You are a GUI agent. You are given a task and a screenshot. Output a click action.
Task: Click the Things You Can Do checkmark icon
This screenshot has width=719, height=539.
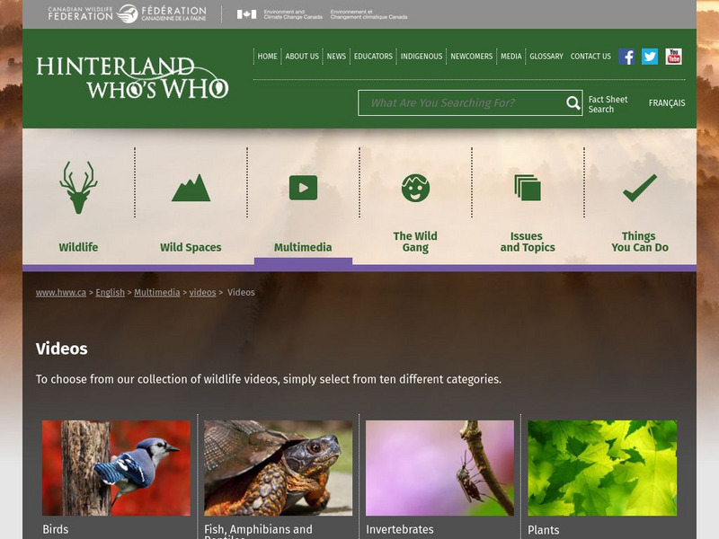coord(640,188)
